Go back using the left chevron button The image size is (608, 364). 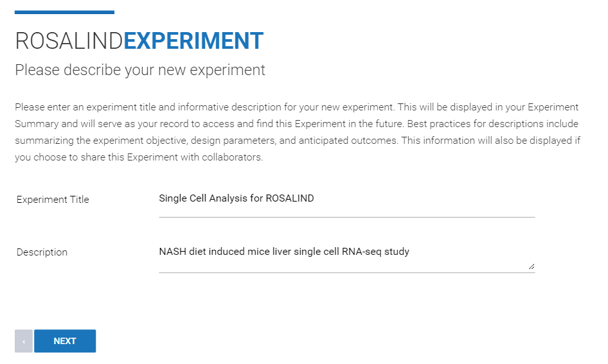point(24,341)
